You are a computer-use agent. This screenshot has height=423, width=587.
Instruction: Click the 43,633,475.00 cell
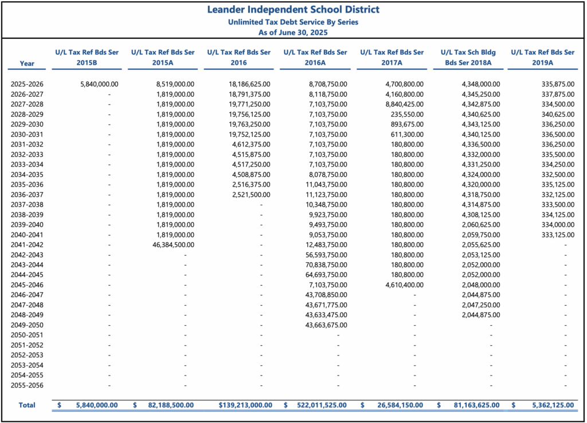[x=326, y=315]
